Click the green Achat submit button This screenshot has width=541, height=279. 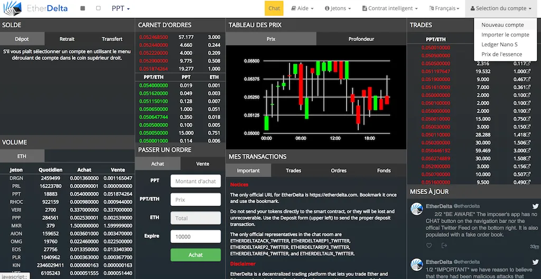(x=195, y=255)
